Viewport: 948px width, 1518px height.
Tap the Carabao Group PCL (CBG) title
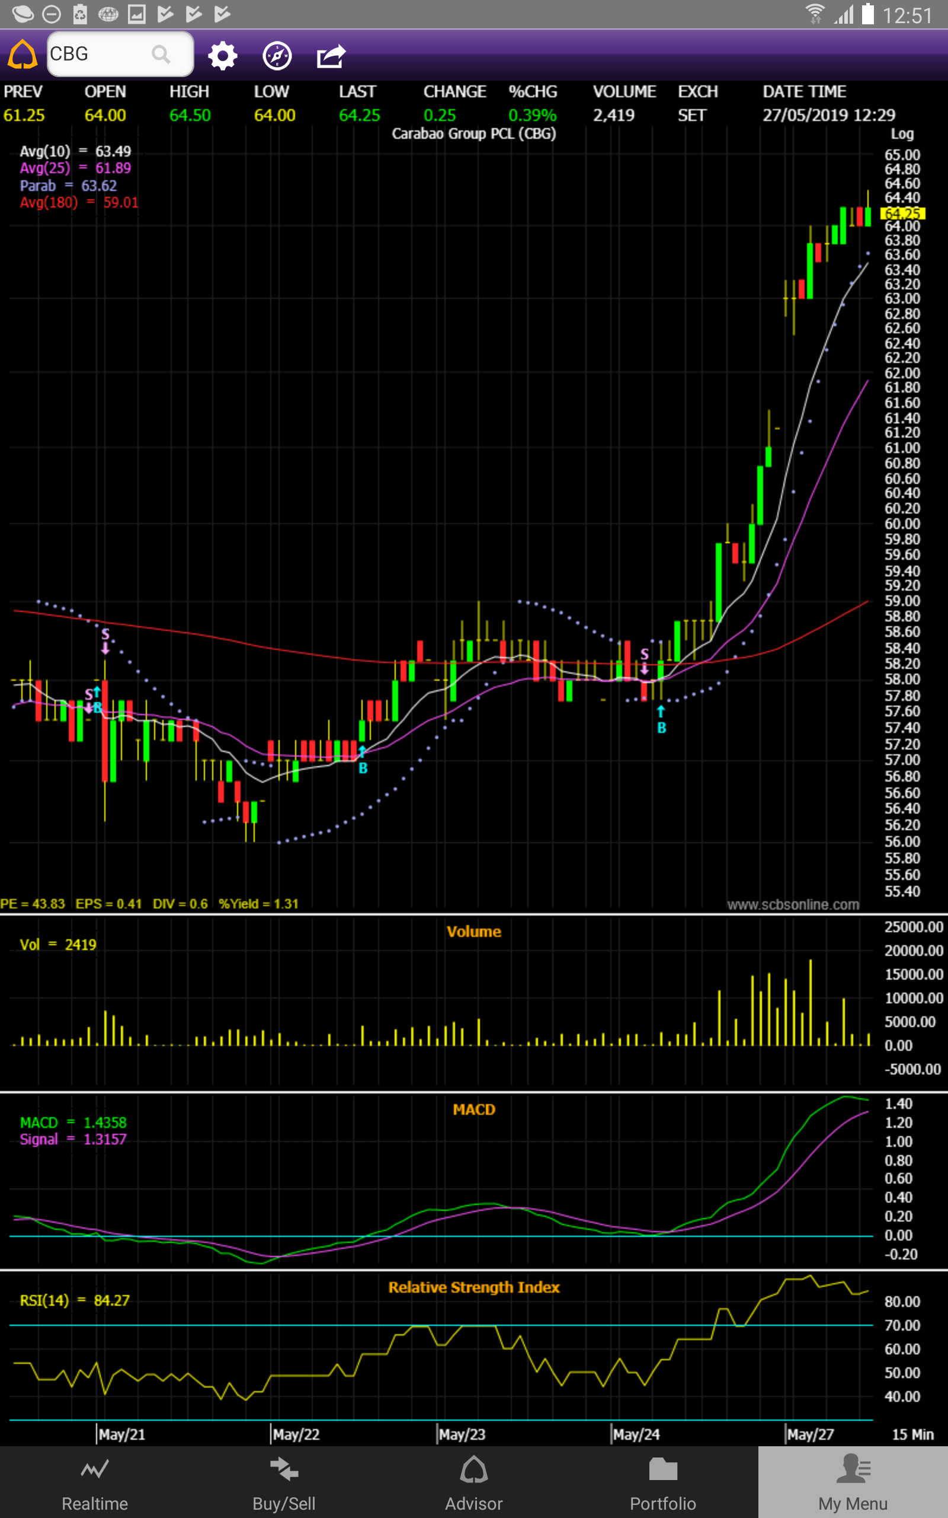coord(474,133)
